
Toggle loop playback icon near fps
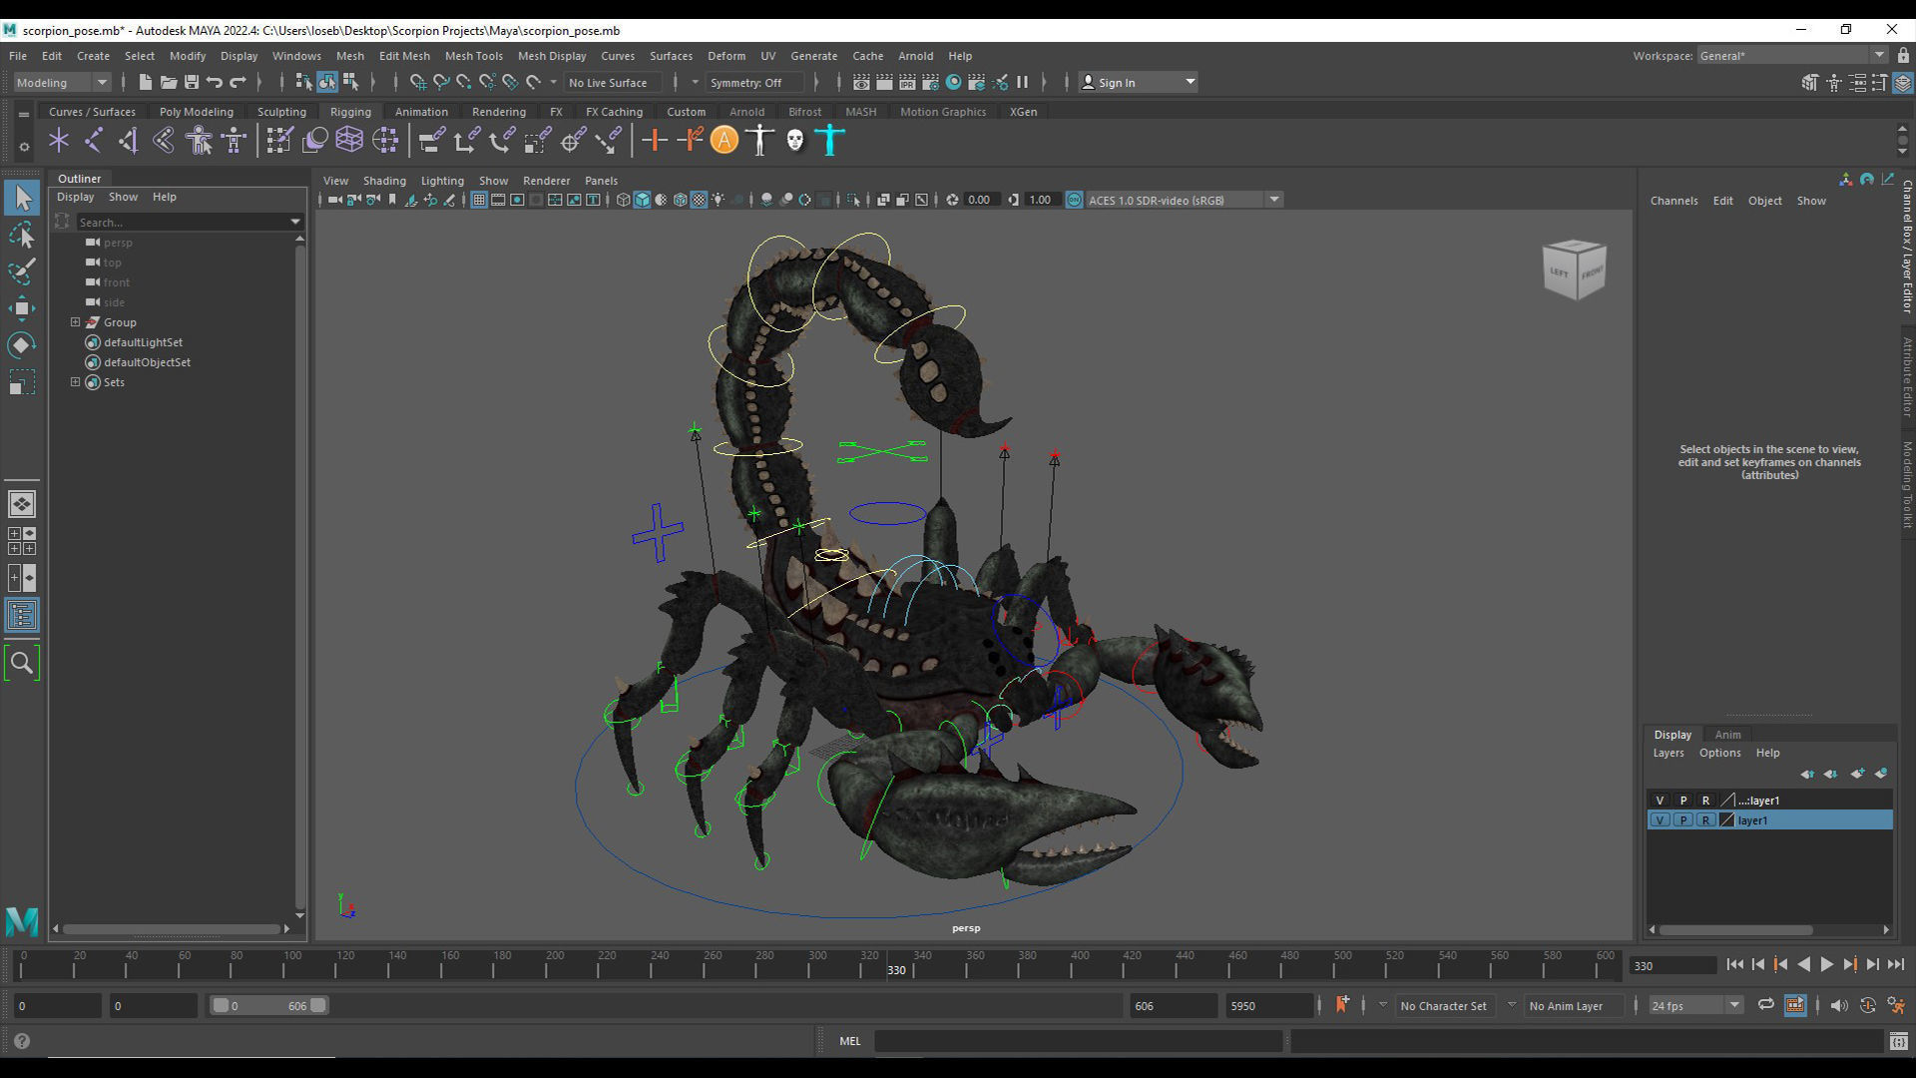tap(1765, 1005)
